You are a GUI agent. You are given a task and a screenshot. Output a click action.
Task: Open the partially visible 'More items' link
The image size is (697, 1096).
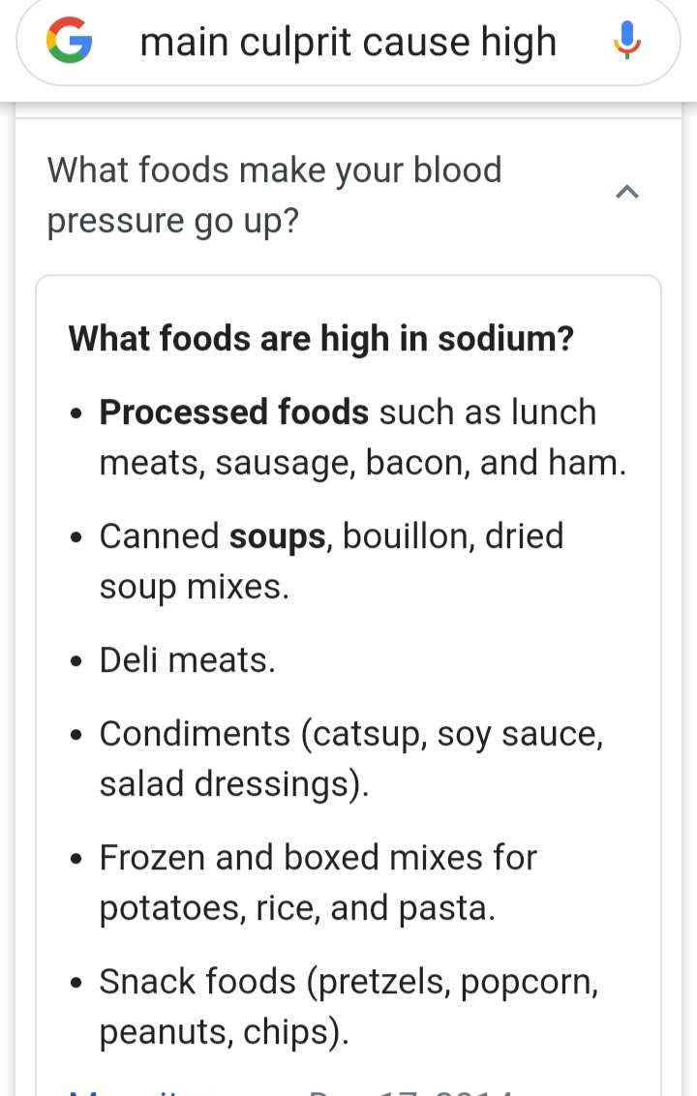click(126, 1090)
